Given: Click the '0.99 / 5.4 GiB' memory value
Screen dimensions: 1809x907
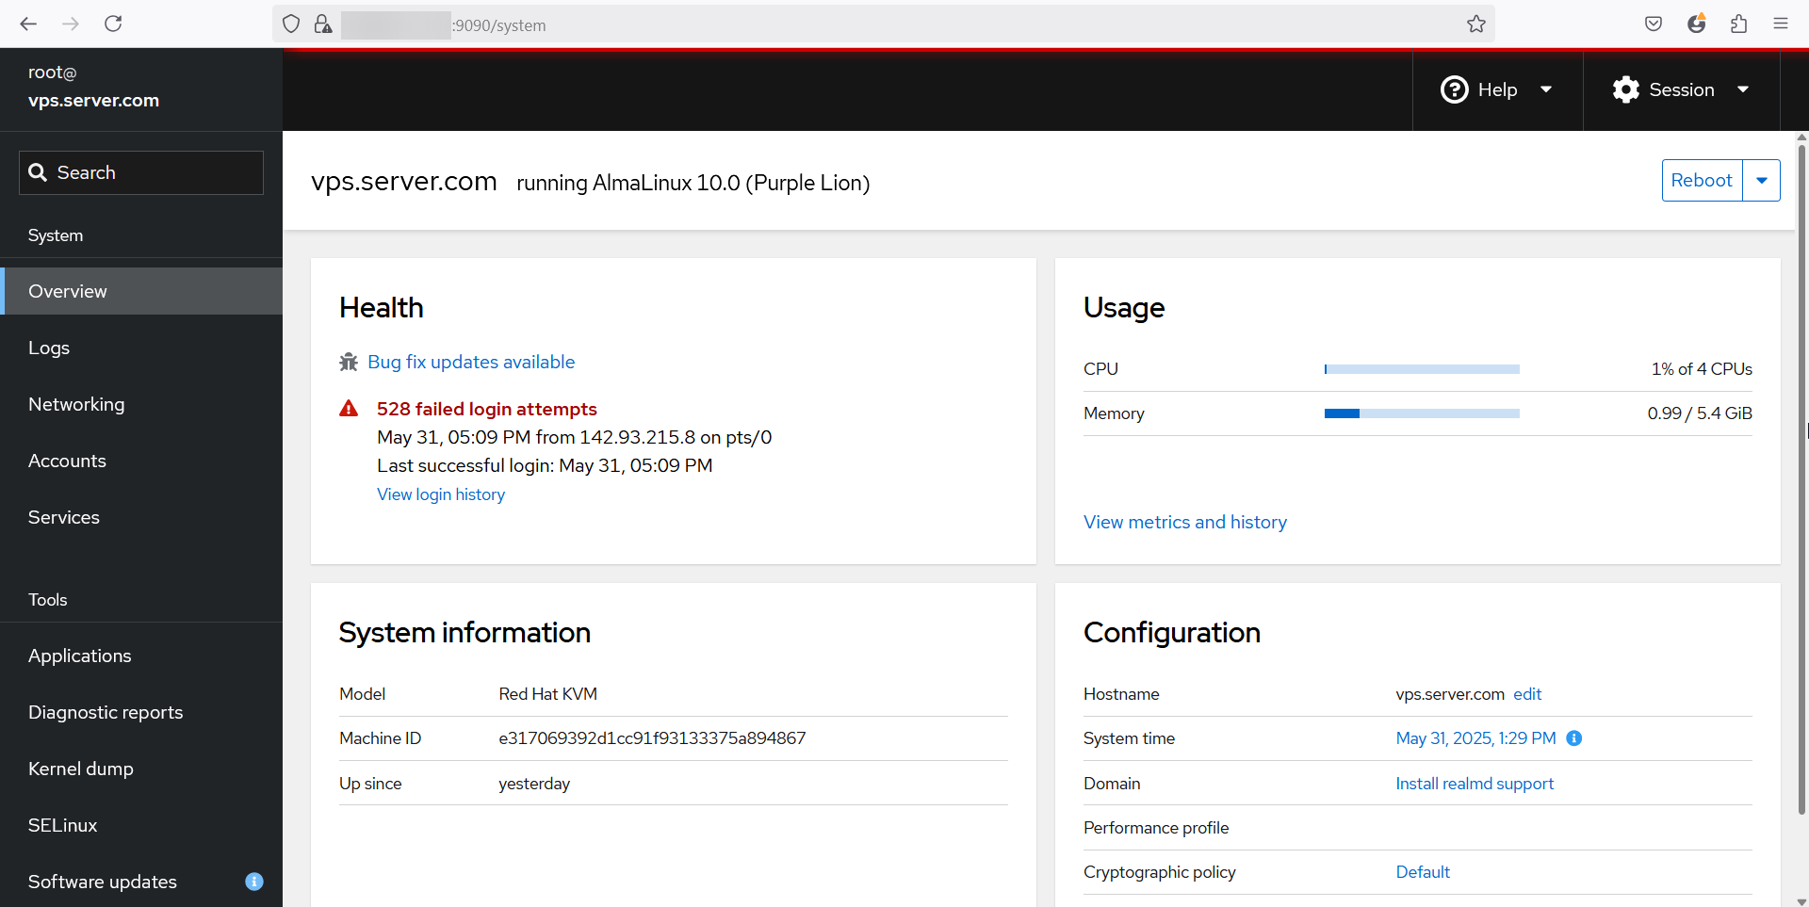Looking at the screenshot, I should click(1700, 413).
